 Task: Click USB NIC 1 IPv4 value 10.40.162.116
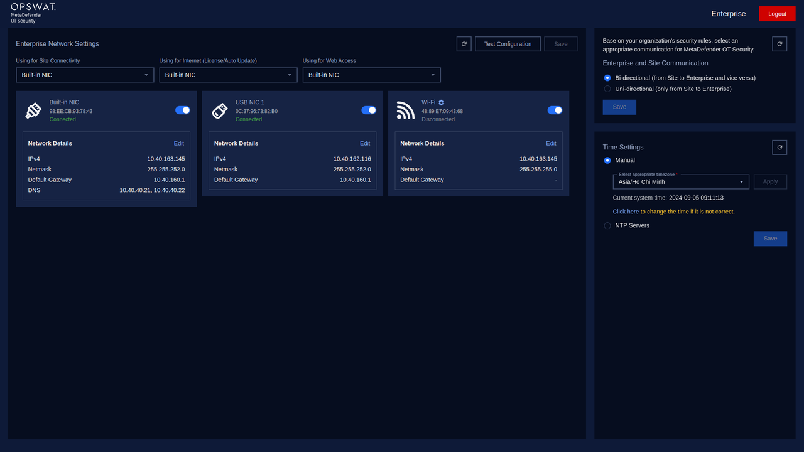click(x=352, y=159)
